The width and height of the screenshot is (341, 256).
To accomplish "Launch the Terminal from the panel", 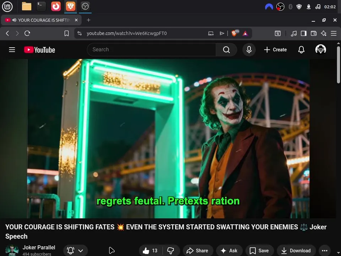I will point(41,6).
